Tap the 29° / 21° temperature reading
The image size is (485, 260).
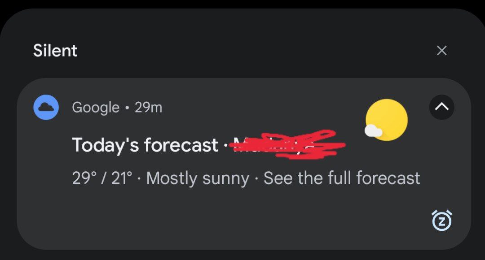click(x=102, y=178)
